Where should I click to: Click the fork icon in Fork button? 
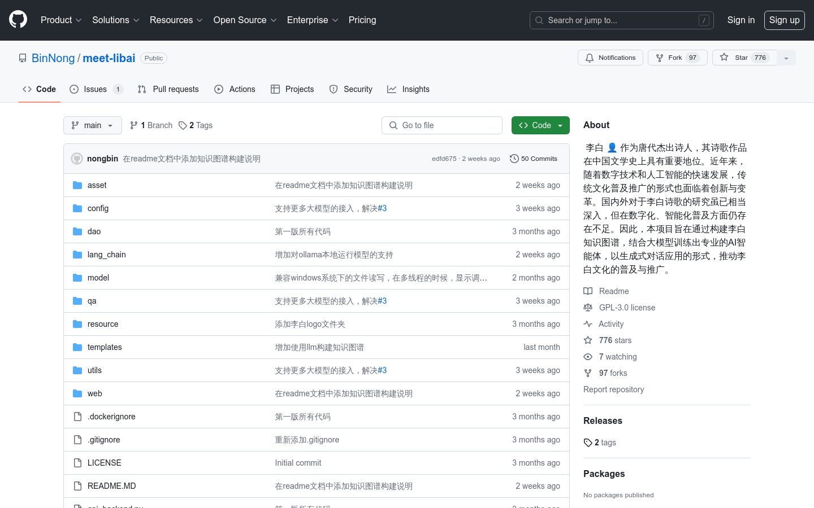[660, 58]
